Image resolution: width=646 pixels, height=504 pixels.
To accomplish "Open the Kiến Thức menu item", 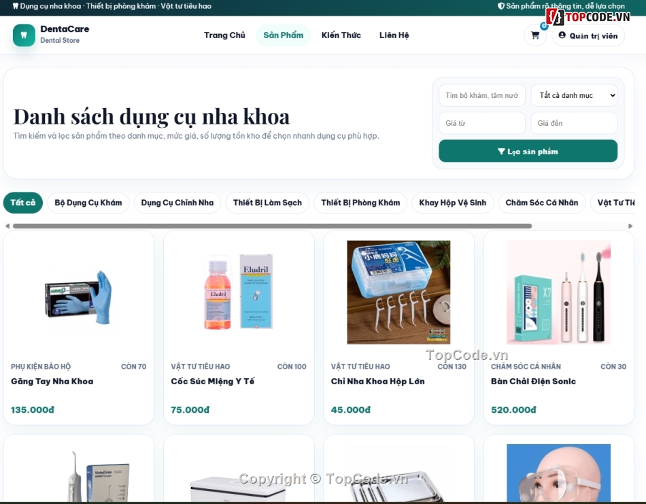I will tap(341, 35).
